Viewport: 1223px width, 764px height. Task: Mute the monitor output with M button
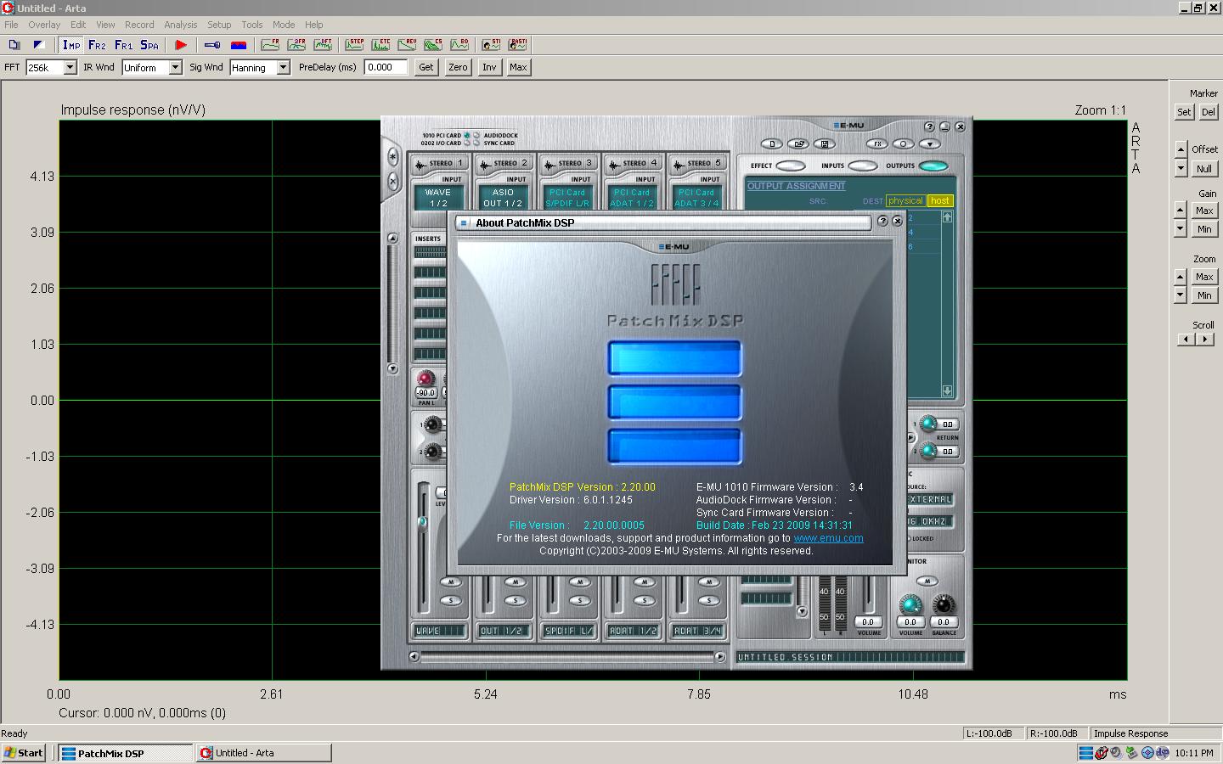[x=927, y=581]
